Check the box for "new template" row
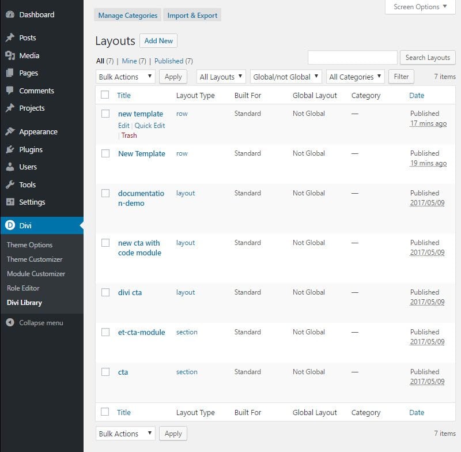The image size is (461, 452). [105, 114]
